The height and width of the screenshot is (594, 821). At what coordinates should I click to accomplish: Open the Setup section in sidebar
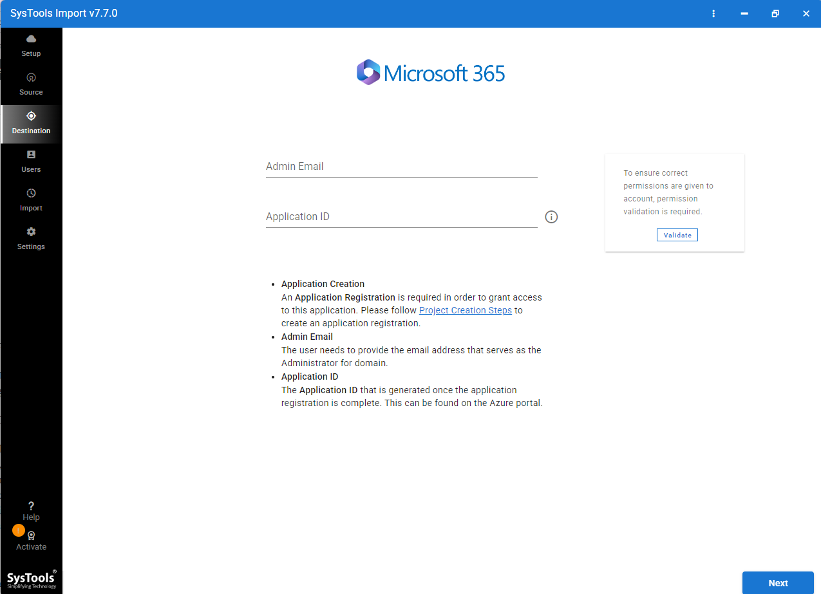(x=31, y=45)
